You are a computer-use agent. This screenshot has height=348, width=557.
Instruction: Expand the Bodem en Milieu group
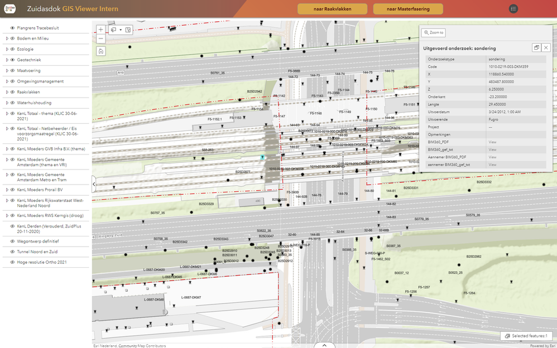click(7, 38)
